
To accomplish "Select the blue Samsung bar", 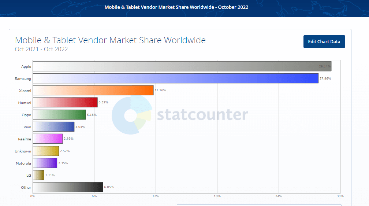I will tap(176, 78).
